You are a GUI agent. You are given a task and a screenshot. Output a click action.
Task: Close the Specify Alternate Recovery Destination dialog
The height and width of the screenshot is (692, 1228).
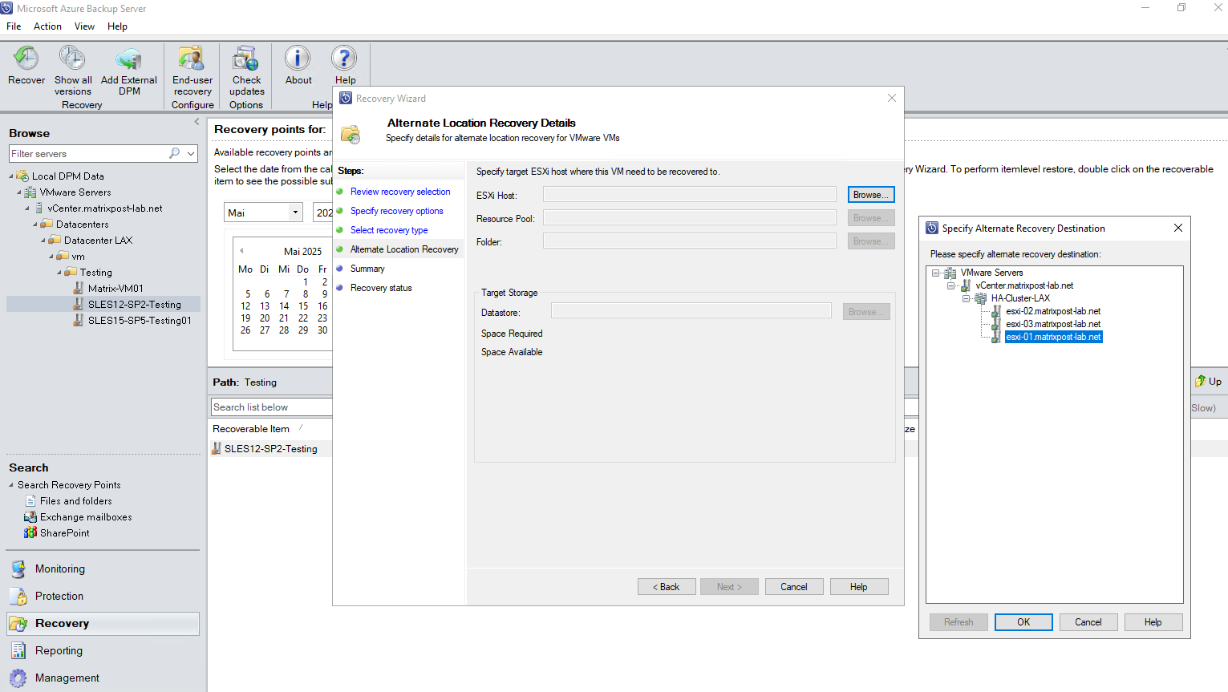[x=1178, y=228]
